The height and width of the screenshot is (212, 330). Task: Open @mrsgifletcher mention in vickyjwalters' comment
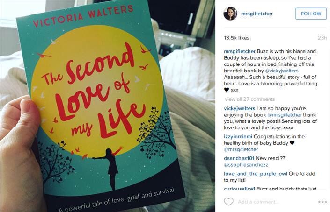(285, 115)
